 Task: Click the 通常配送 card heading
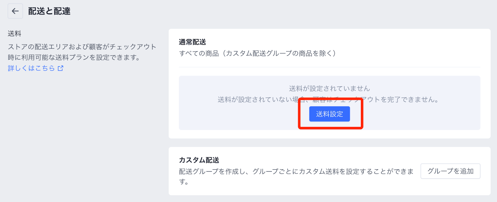click(x=193, y=42)
